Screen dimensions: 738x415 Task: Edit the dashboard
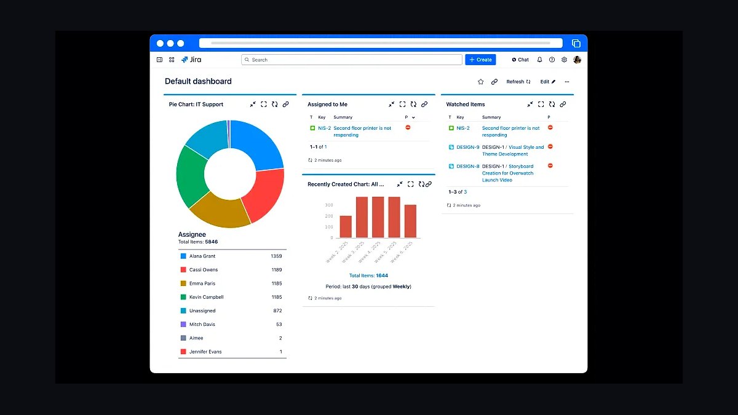[548, 82]
